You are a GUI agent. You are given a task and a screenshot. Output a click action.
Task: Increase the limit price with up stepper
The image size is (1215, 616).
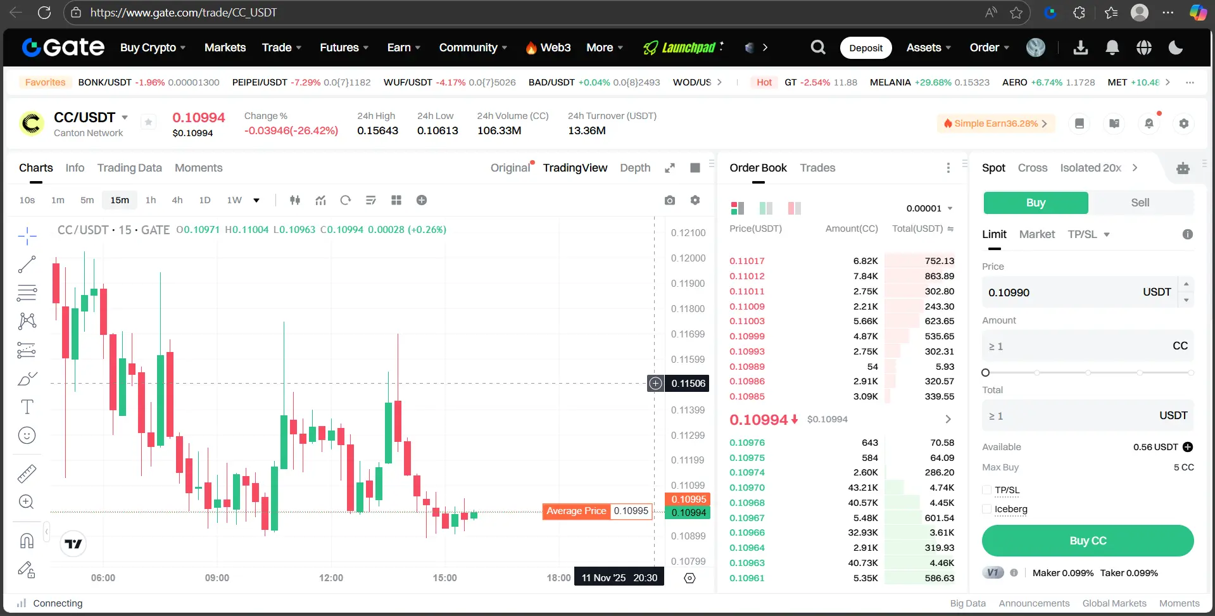1187,284
